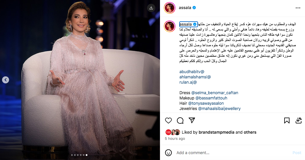The width and height of the screenshot is (305, 160).
Task: Open the ahlamalshamsi@ mention link
Action: tap(195, 77)
